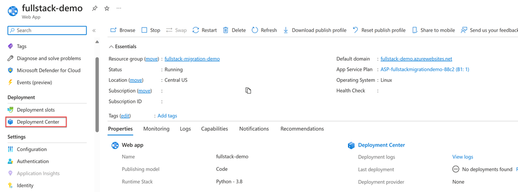Click move link beside Subscription
The height and width of the screenshot is (192, 518).
(144, 91)
